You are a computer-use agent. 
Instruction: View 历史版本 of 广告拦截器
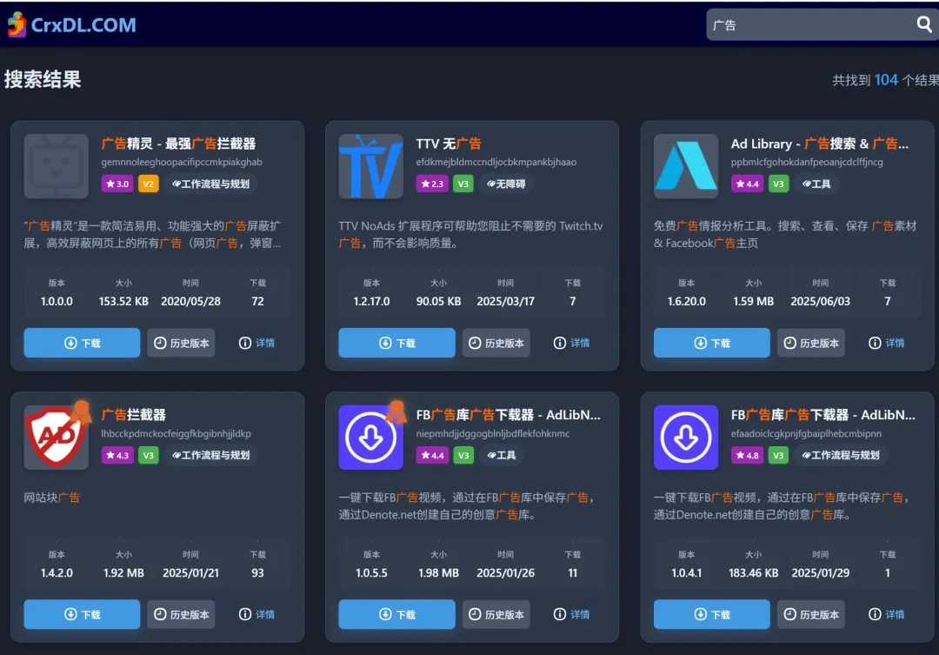coord(181,614)
